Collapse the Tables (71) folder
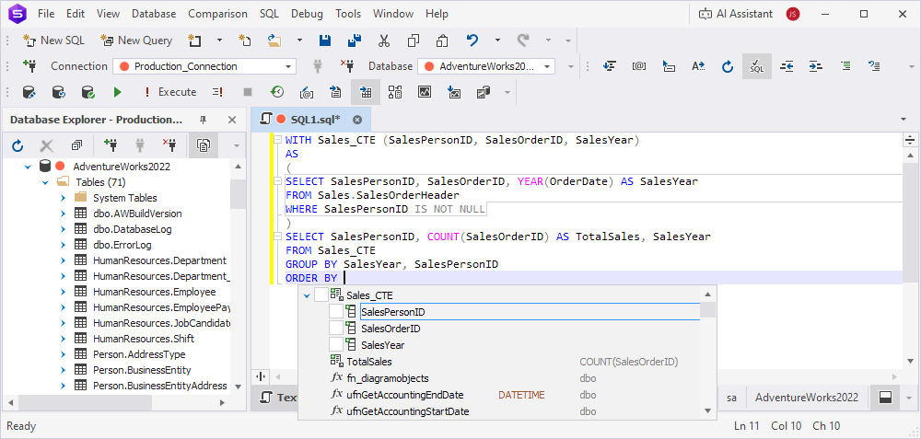The height and width of the screenshot is (439, 921). pyautogui.click(x=45, y=182)
